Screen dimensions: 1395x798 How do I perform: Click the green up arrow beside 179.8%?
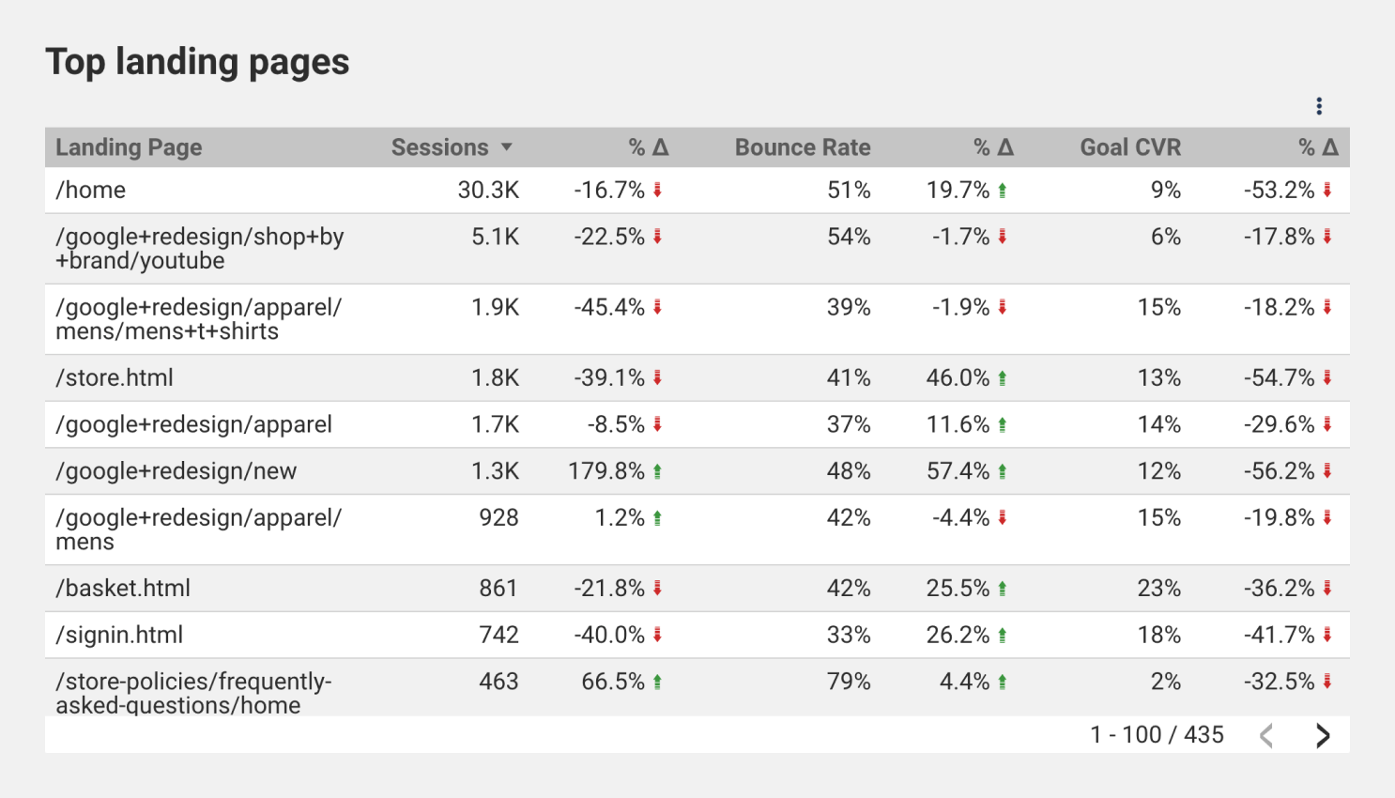click(x=657, y=471)
